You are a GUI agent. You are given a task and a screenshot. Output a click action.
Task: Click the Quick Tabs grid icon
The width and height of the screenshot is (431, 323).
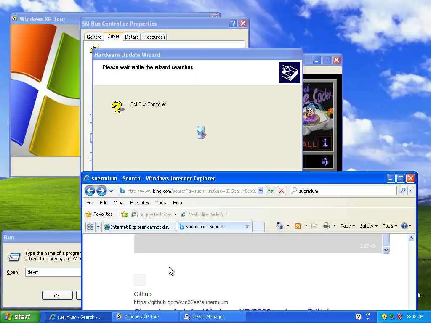tap(90, 227)
